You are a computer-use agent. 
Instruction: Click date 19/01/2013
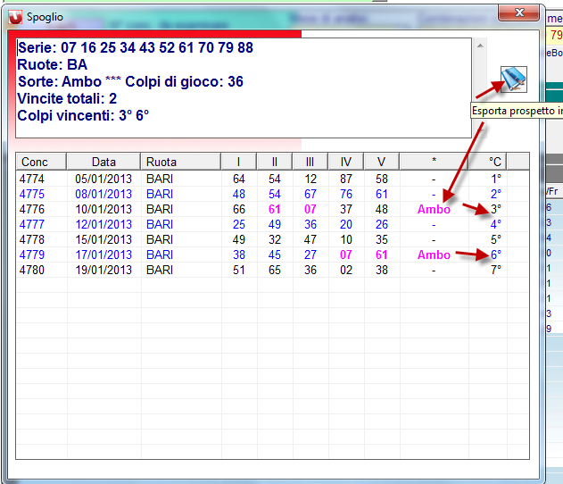pos(103,270)
